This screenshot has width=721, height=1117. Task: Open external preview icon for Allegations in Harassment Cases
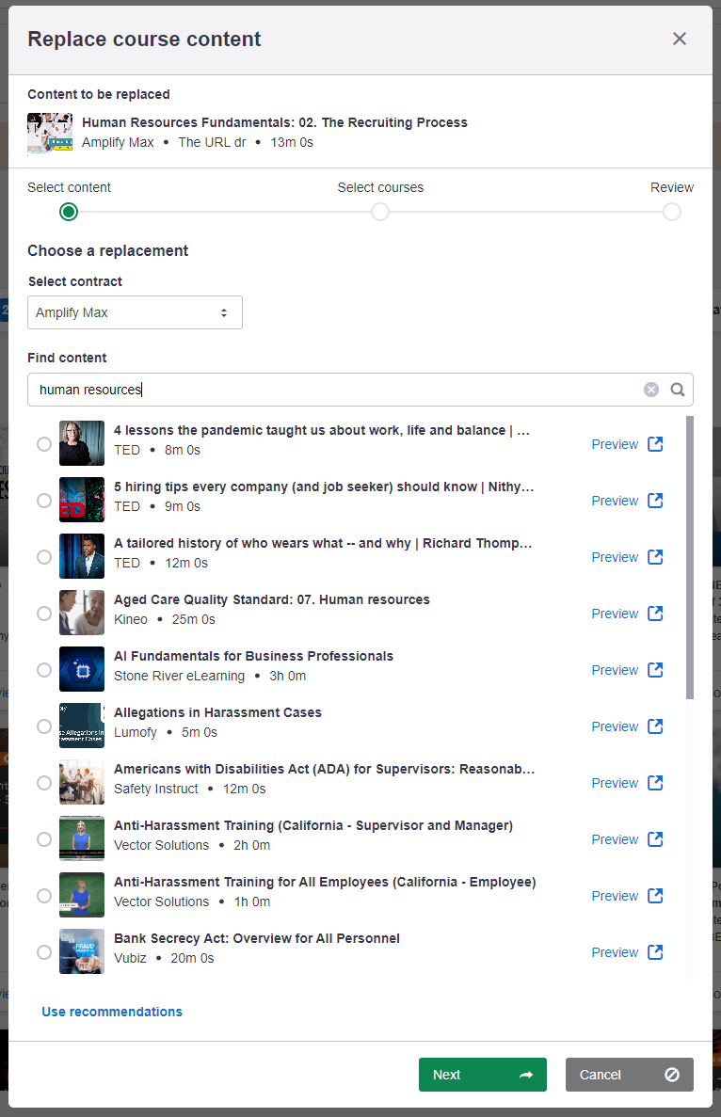click(655, 726)
